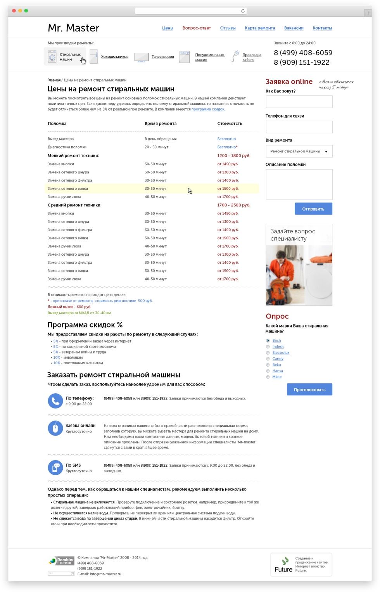The height and width of the screenshot is (592, 380).
Task: Choose Indesit in the poll
Action: [x=268, y=347]
